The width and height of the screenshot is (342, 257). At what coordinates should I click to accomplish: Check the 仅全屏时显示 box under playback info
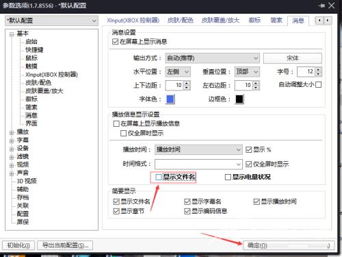pyautogui.click(x=123, y=133)
